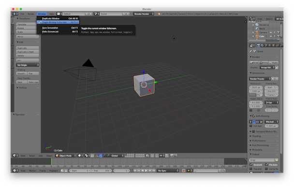Click the Info editor type icon
Viewport: 294px width, 187px height.
[15, 14]
